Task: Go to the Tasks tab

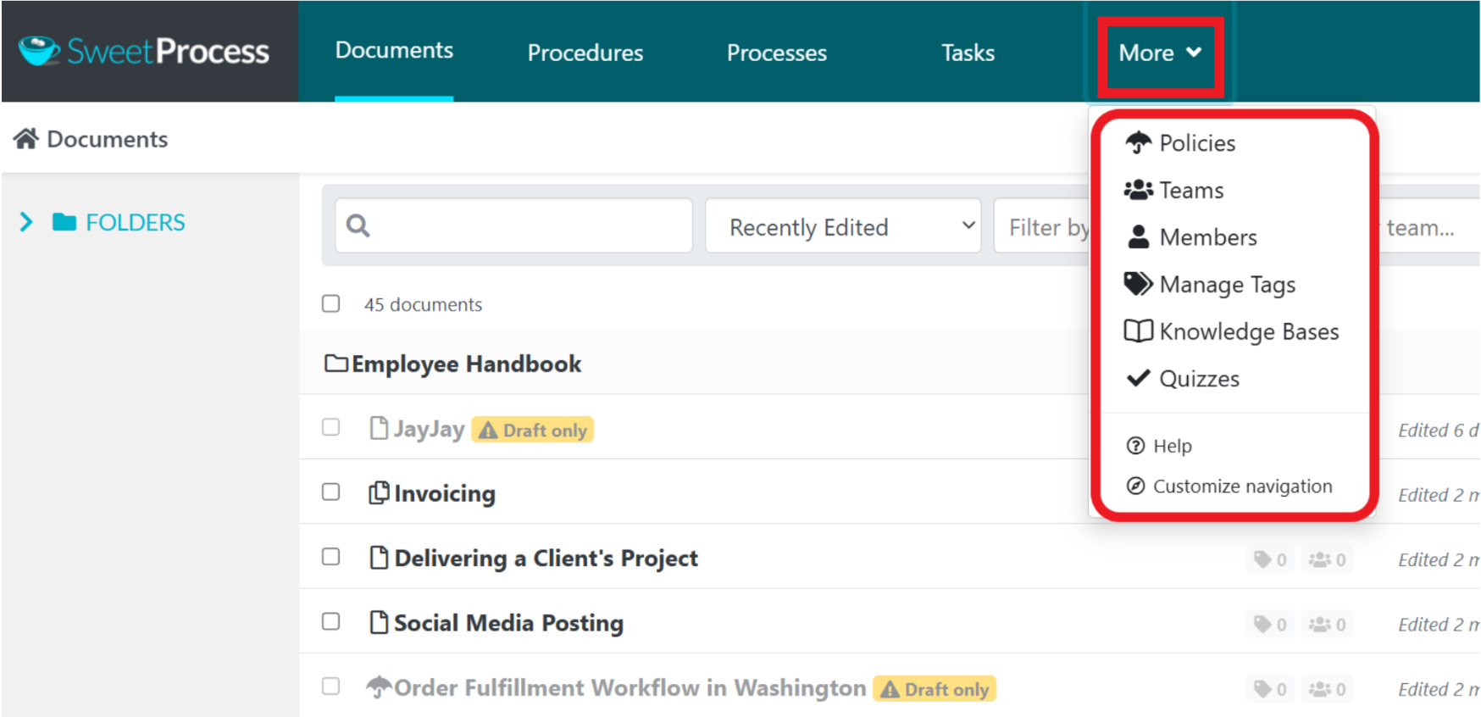Action: [968, 53]
